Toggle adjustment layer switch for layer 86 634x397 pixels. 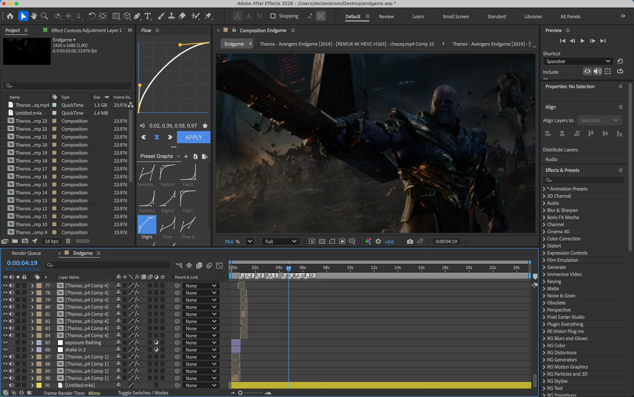pyautogui.click(x=156, y=350)
